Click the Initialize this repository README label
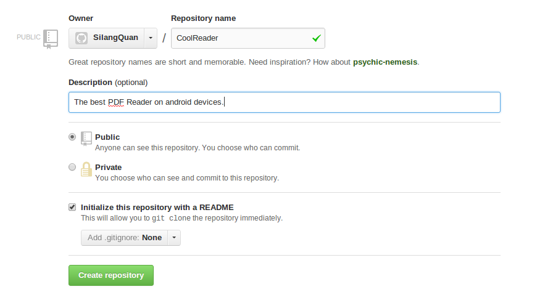This screenshot has width=537, height=292. pyautogui.click(x=157, y=208)
